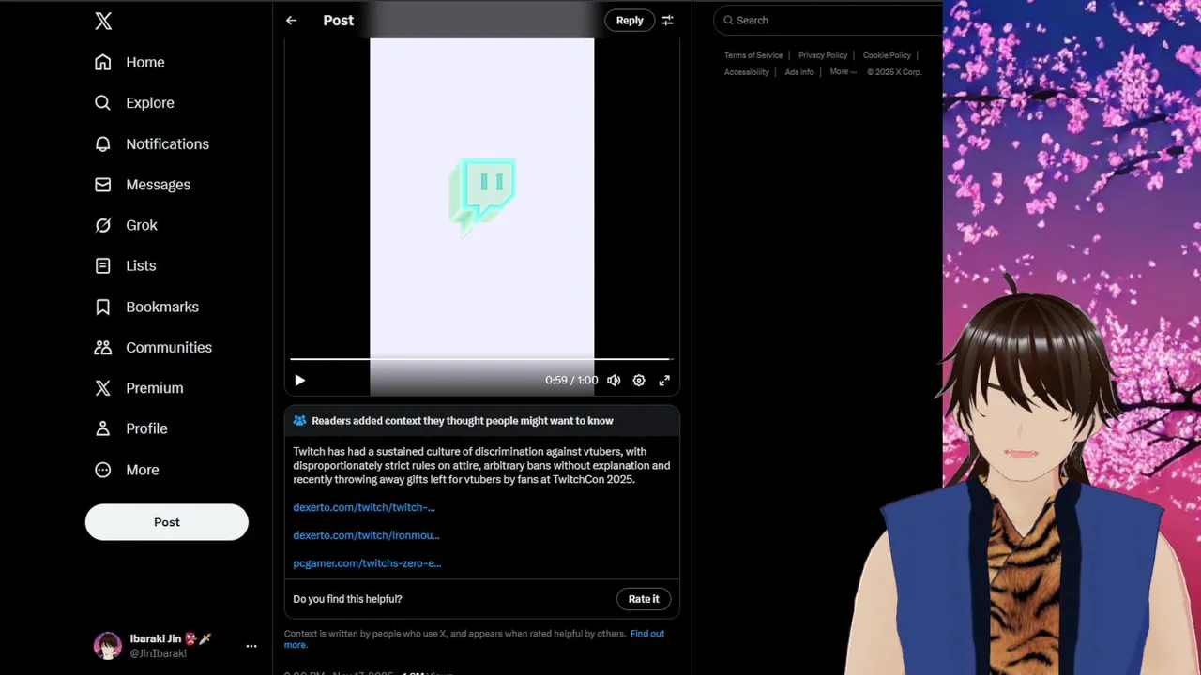This screenshot has width=1201, height=675.
Task: Expand the More menu label
Action: (x=143, y=470)
